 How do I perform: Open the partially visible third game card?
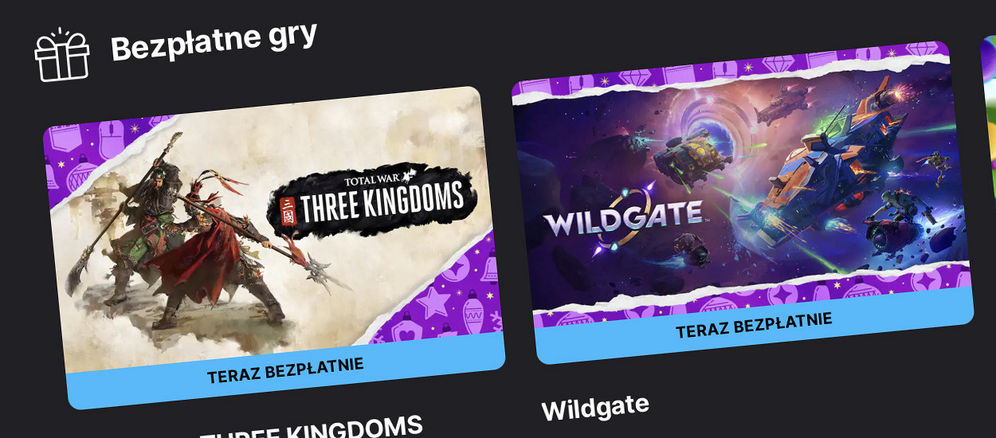point(988,119)
